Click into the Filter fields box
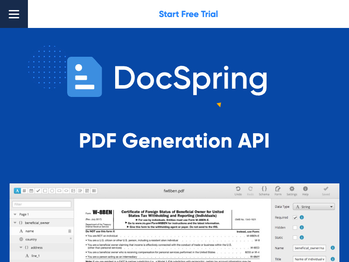This screenshot has width=349, height=262. pyautogui.click(x=41, y=204)
